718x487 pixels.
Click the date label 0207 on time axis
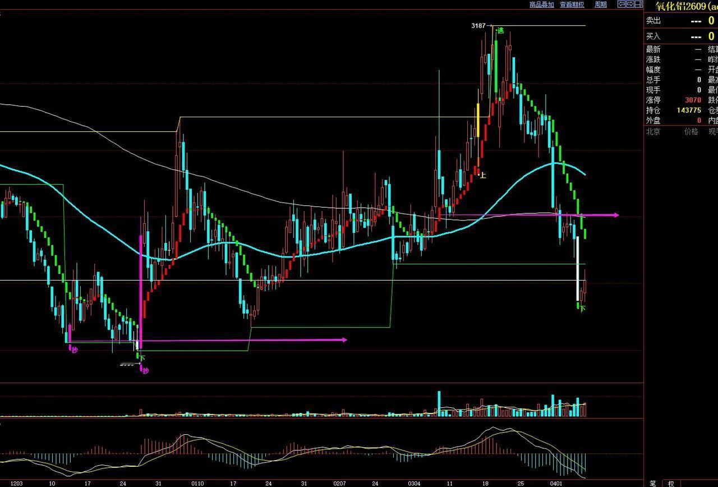coord(339,483)
